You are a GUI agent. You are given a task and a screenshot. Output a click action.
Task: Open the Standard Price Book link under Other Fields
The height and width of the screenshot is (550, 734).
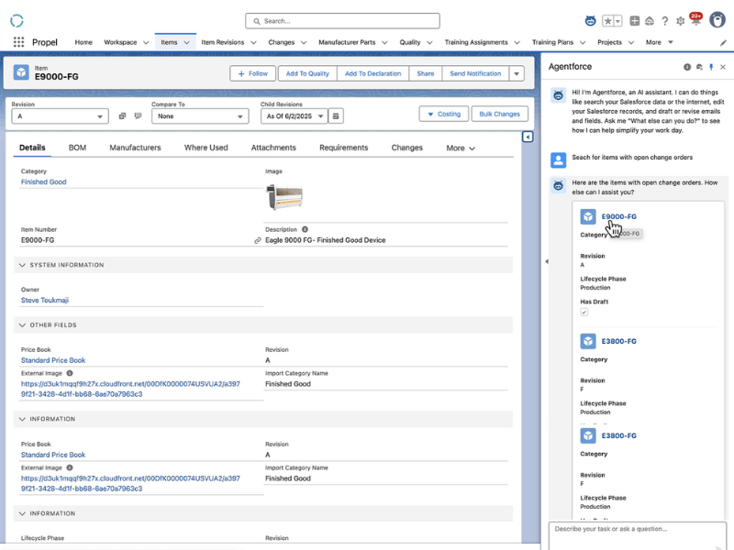click(x=53, y=360)
